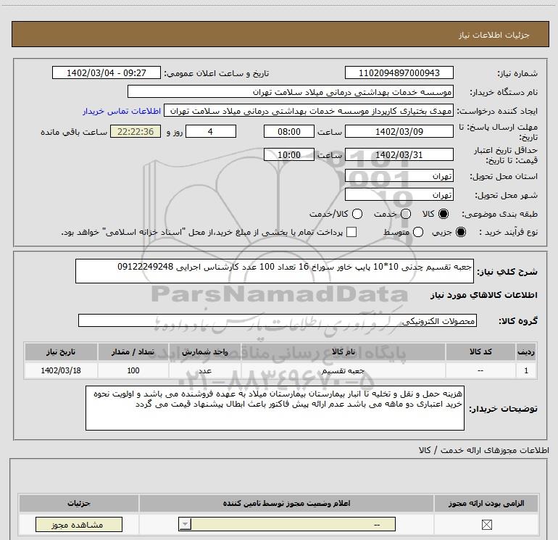The width and height of the screenshot is (558, 540).
Task: Select the خدمت radio option
Action: [405, 215]
